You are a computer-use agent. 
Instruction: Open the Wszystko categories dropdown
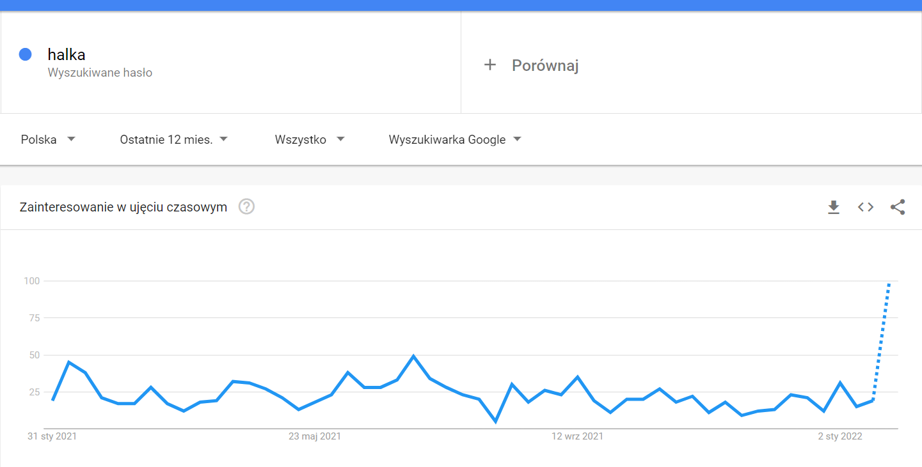(310, 139)
